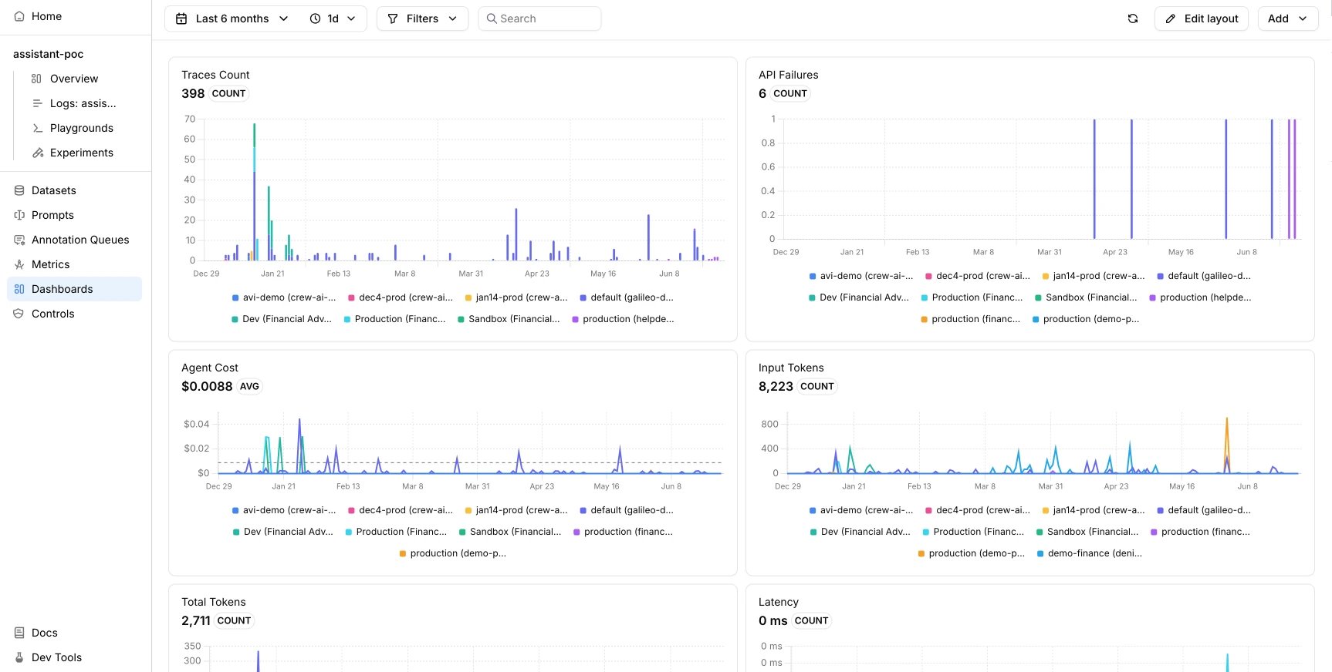
Task: Toggle default (galileo-d... in API Failures legend
Action: (x=1204, y=276)
